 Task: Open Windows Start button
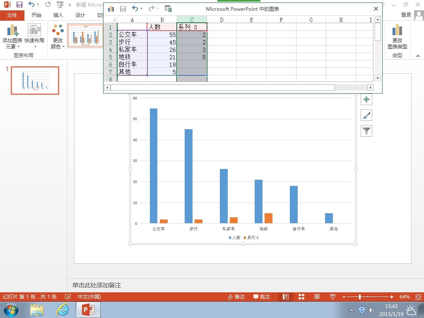[x=11, y=310]
